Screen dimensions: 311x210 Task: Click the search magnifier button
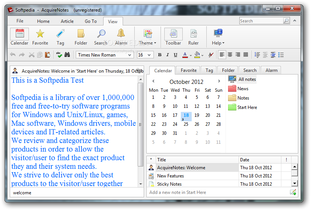286,21
